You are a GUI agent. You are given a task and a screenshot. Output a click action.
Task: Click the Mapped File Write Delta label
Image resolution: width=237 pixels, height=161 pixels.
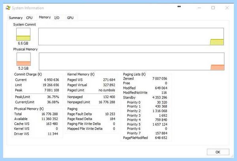(x=85, y=129)
